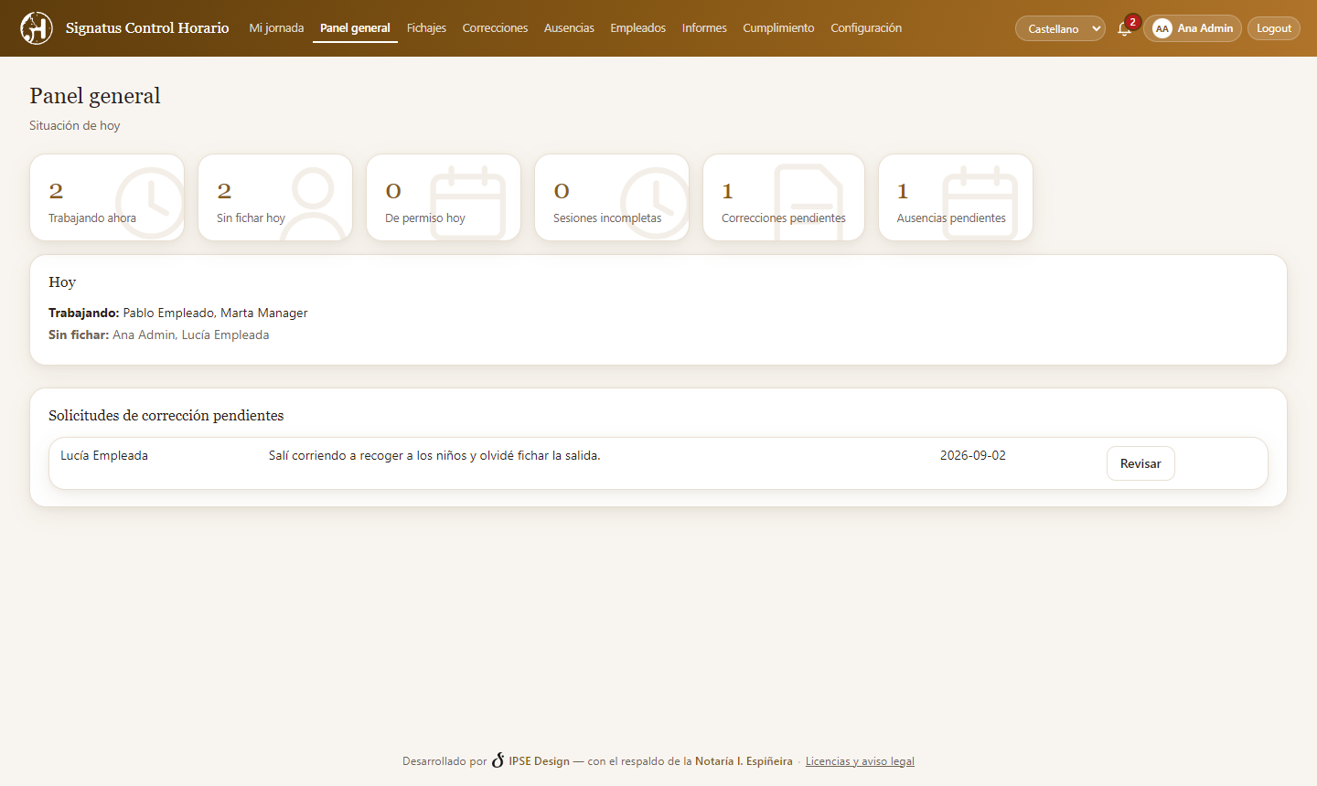Open Configuración in the navbar
This screenshot has height=786, width=1317.
866,28
